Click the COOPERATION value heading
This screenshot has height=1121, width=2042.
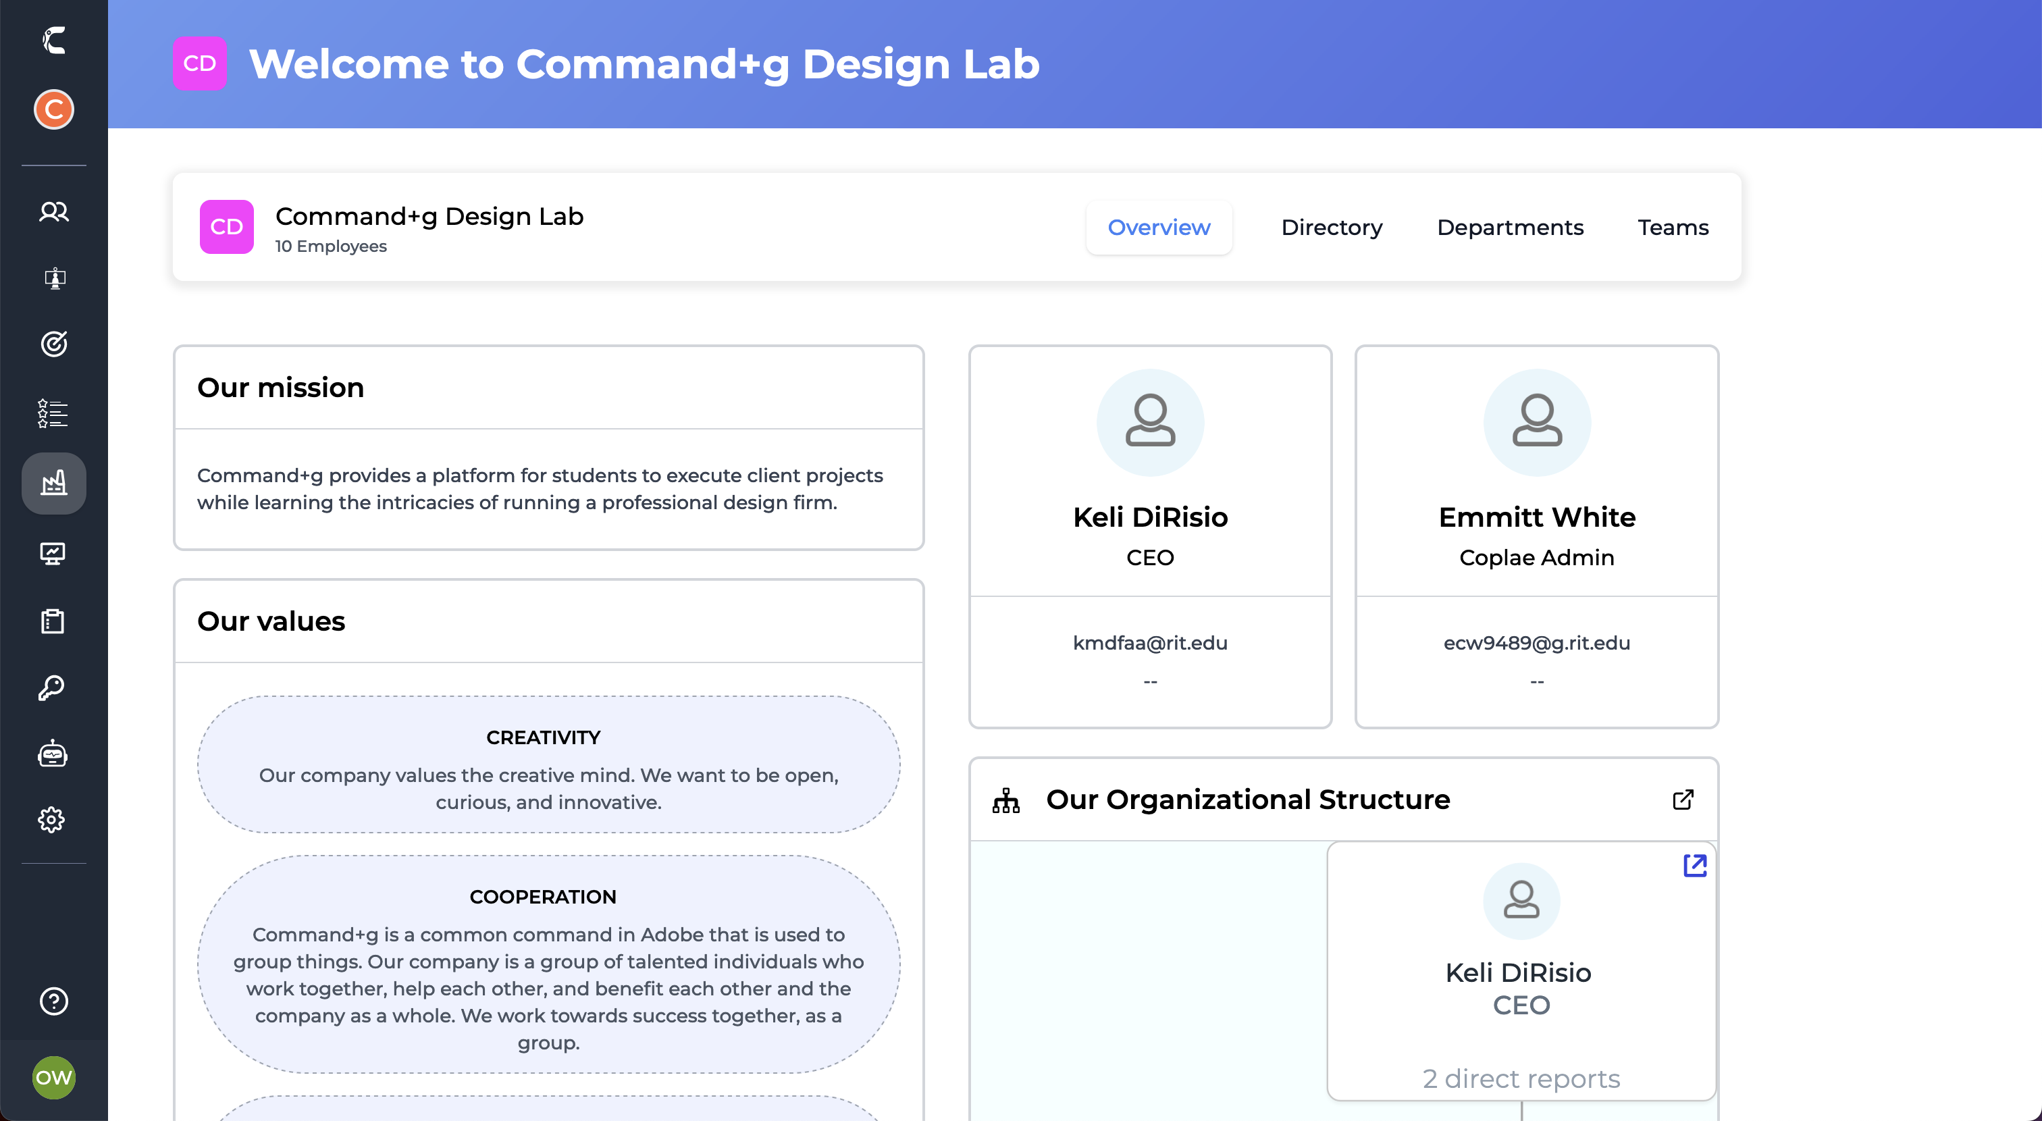pos(543,897)
